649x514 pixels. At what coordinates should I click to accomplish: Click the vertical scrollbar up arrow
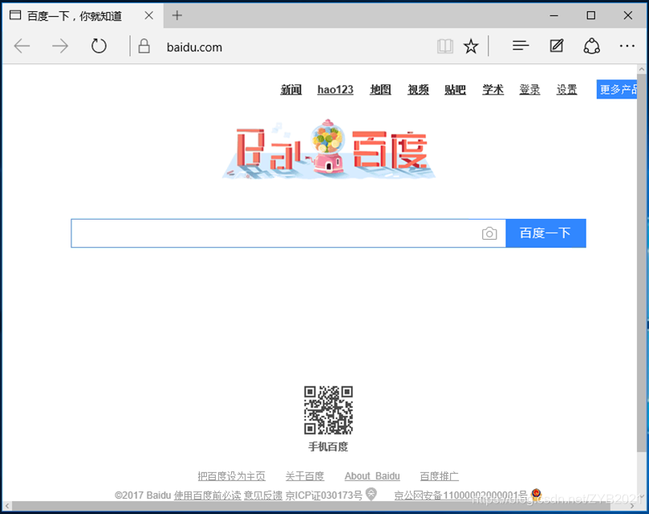pyautogui.click(x=642, y=69)
